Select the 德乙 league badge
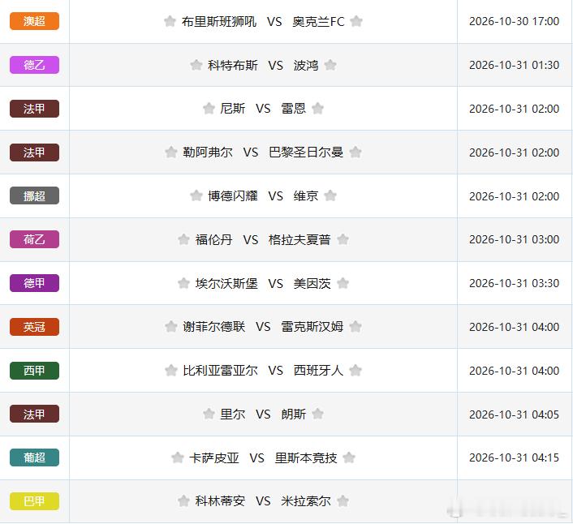The image size is (573, 524). coord(34,65)
